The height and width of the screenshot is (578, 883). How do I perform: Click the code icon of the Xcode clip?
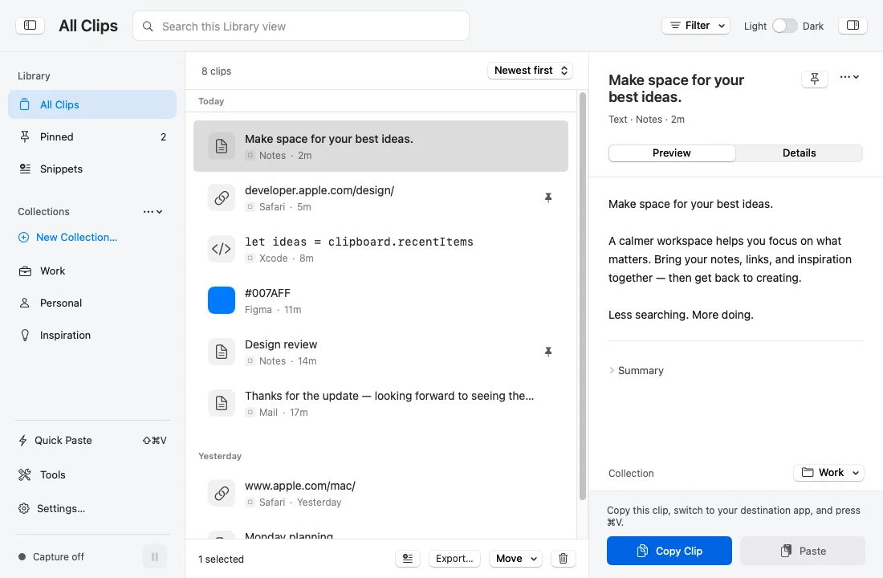point(222,249)
